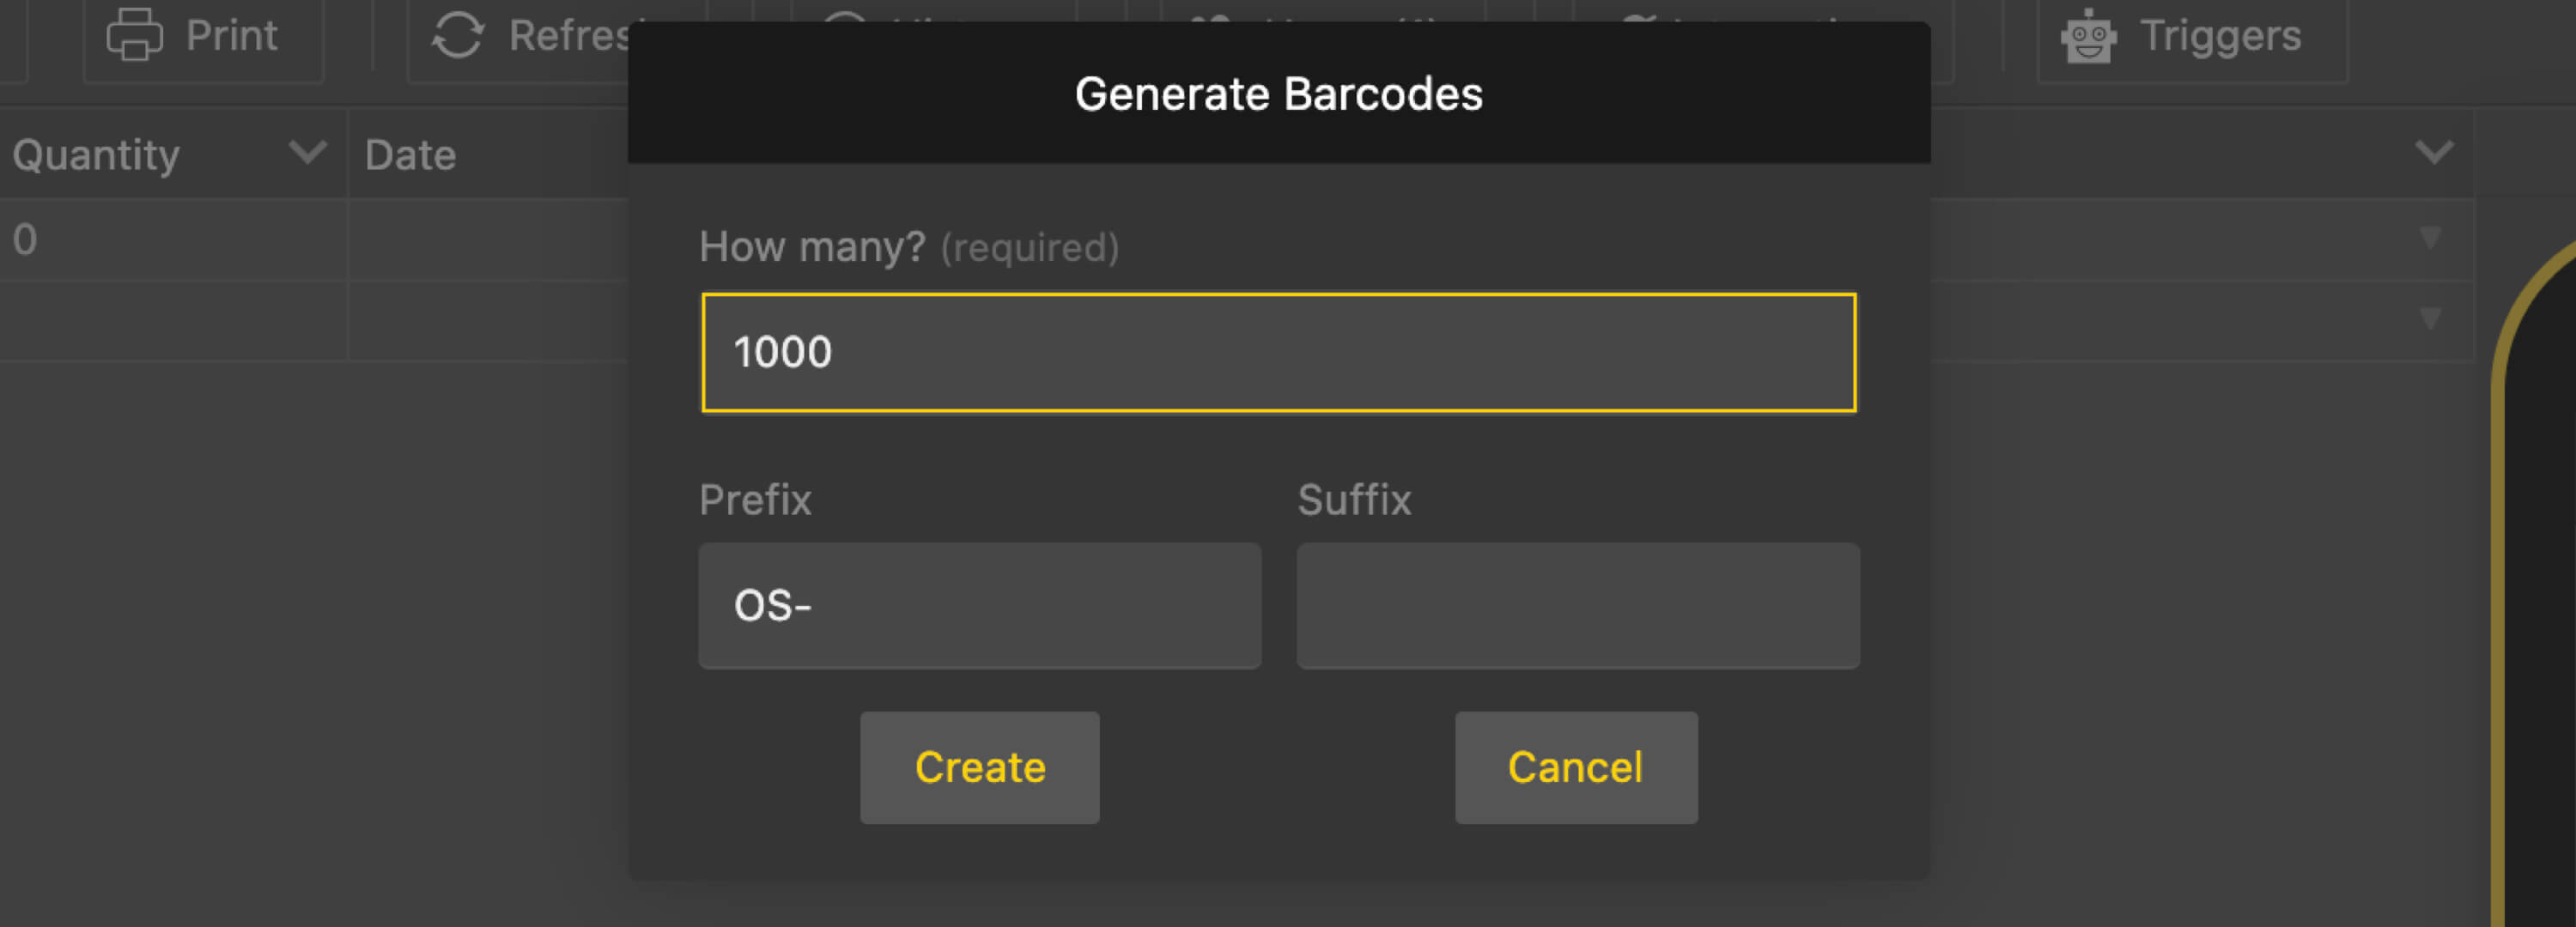Click into the Prefix field showing OS-
Image resolution: width=2576 pixels, height=927 pixels.
(979, 605)
